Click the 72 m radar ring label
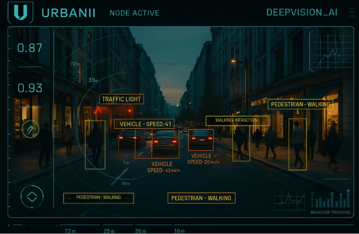Image resolution: width=359 pixels, height=234 pixels. [75, 64]
